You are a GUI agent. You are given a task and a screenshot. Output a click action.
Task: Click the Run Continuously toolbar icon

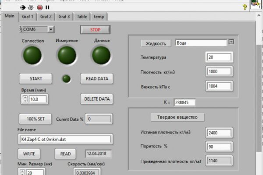coord(31,7)
